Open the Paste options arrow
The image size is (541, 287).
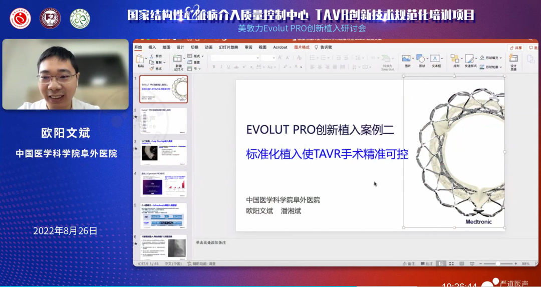coord(146,58)
